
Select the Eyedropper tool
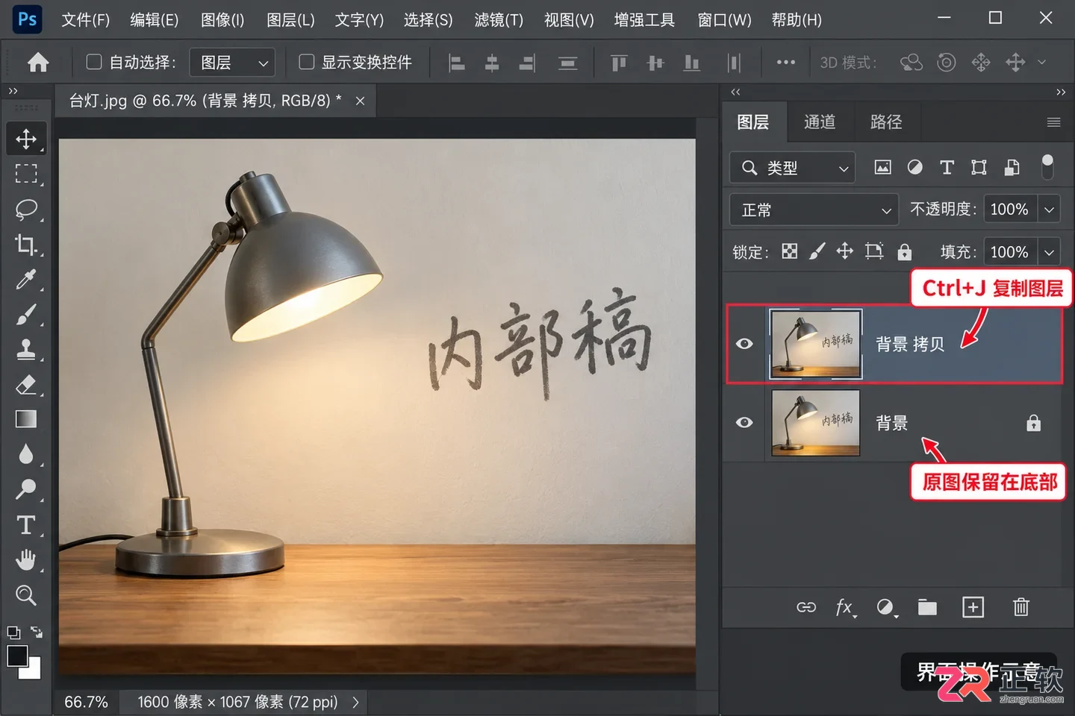[x=26, y=280]
